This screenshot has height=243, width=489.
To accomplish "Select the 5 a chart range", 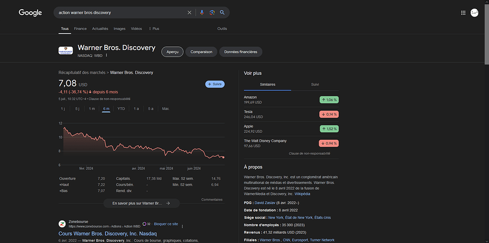I will point(150,109).
